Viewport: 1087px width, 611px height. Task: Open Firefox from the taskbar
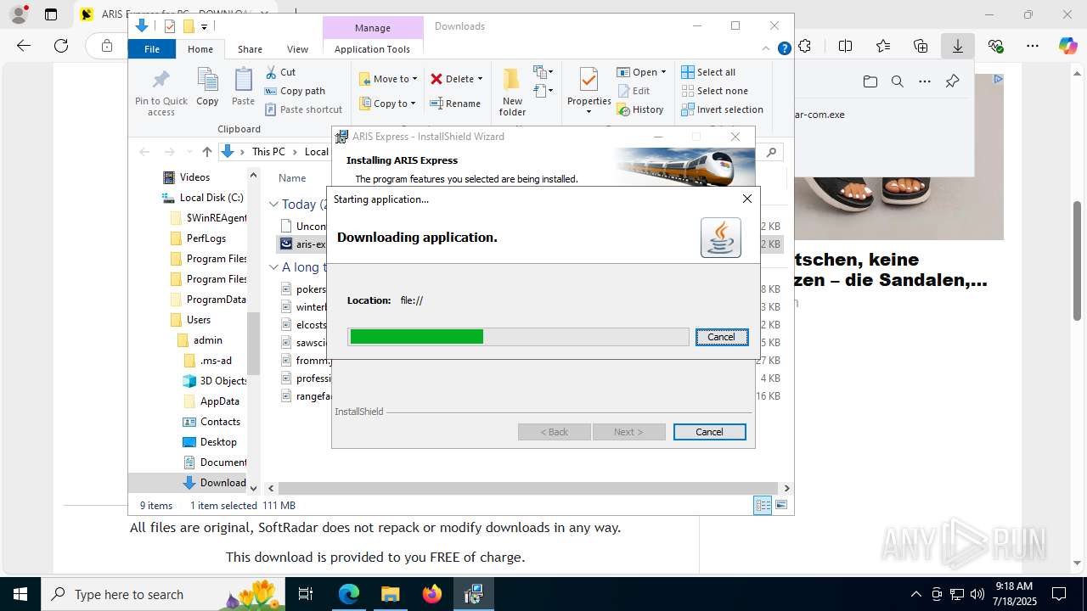click(x=432, y=594)
